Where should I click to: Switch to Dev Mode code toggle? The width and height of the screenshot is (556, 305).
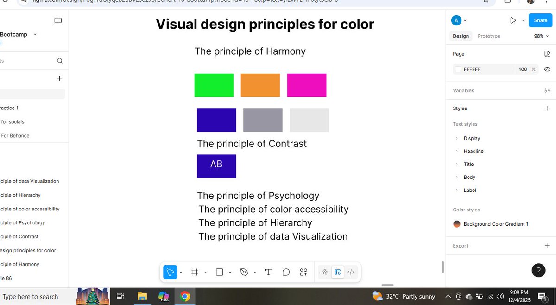[x=351, y=272]
